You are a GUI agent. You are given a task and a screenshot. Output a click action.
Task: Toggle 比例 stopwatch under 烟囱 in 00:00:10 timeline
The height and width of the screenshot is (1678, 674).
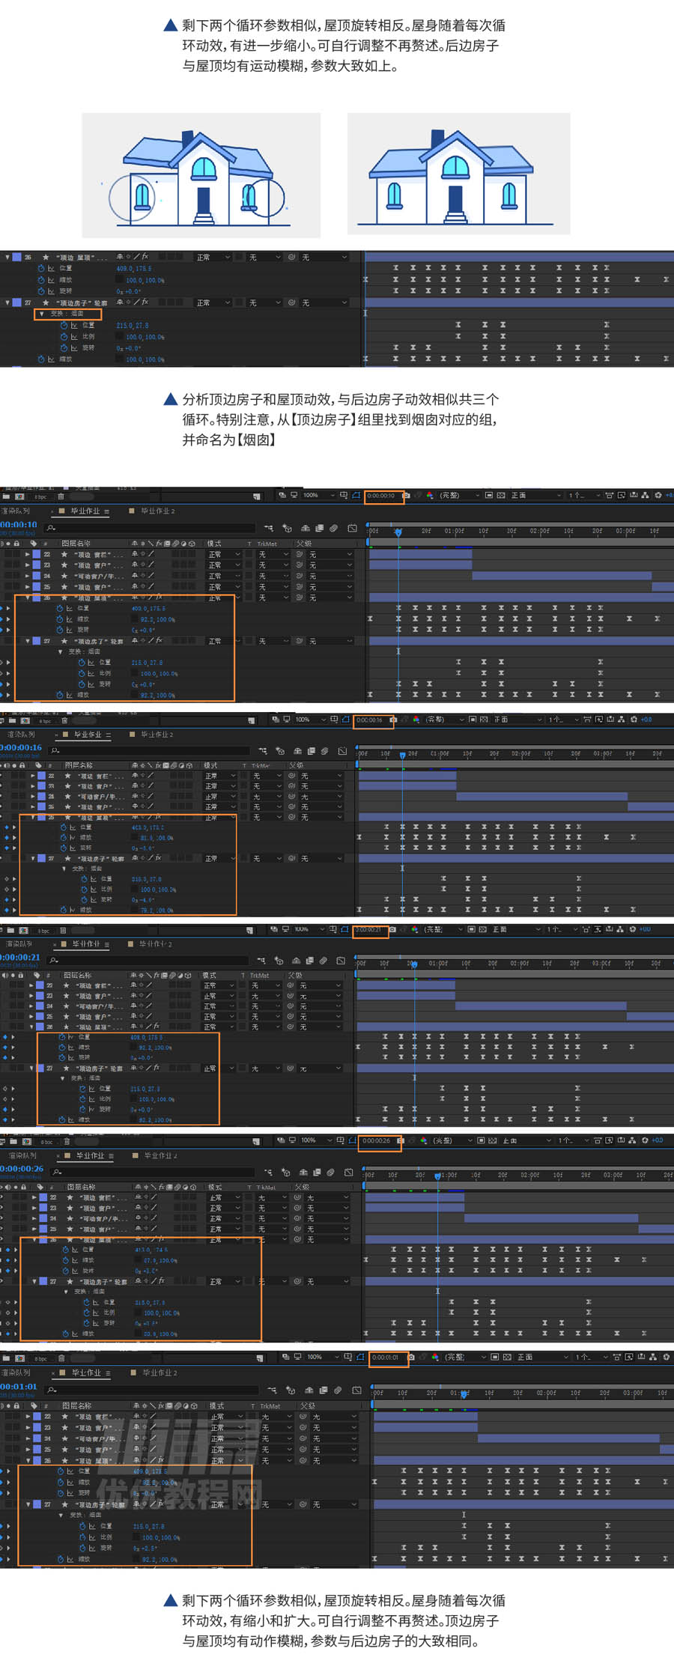click(82, 673)
